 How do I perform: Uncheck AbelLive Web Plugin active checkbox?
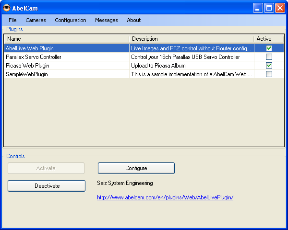click(x=269, y=48)
